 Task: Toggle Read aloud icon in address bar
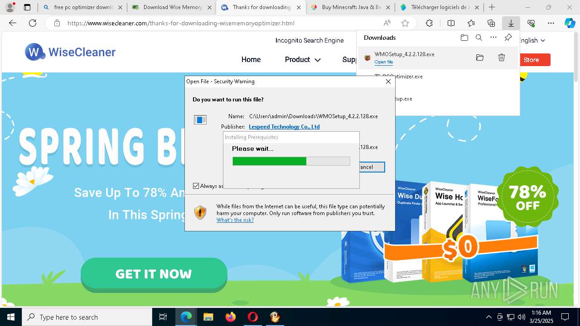[x=387, y=24]
